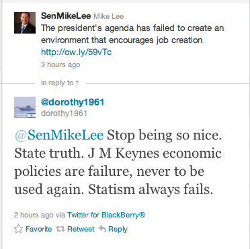The width and height of the screenshot is (250, 249).
Task: Click the Retweet text button
Action: click(81, 229)
